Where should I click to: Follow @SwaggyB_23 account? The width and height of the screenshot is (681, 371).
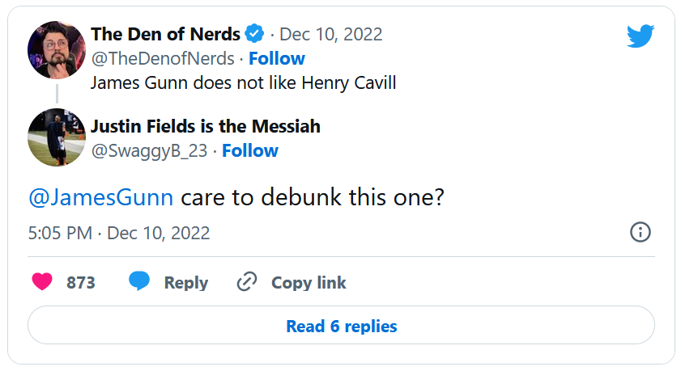point(250,150)
